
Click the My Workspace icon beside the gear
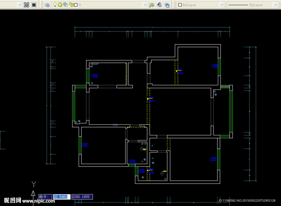tap(34, 5)
